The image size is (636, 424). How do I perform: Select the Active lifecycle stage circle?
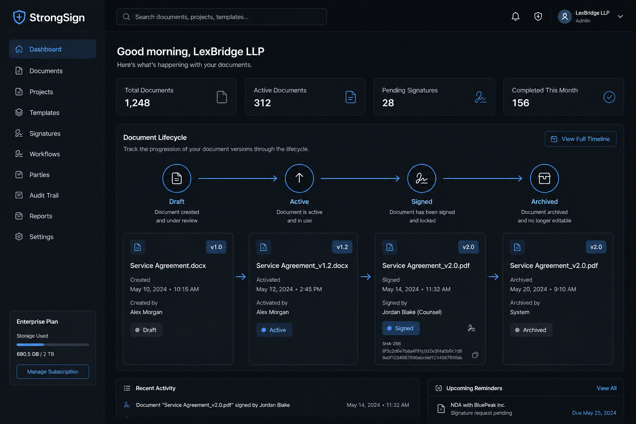pos(299,178)
